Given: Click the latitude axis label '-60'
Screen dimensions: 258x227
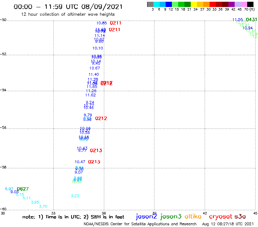Looking at the screenshot, I should pyautogui.click(x=3, y=209).
